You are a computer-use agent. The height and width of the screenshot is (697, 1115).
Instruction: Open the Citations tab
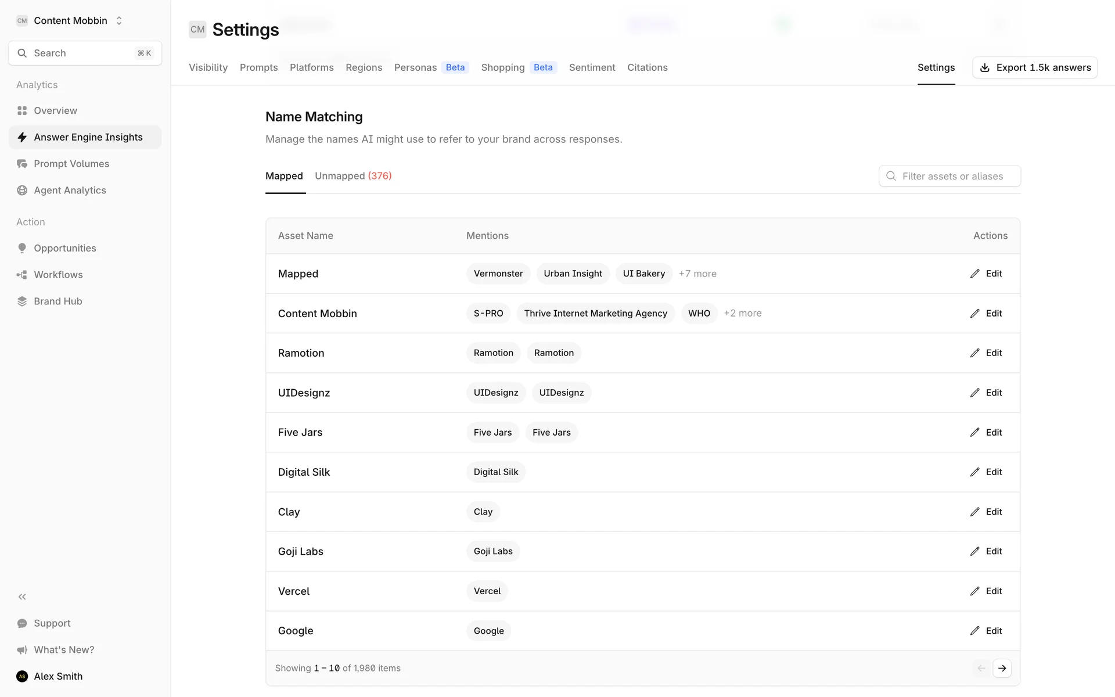pyautogui.click(x=647, y=67)
